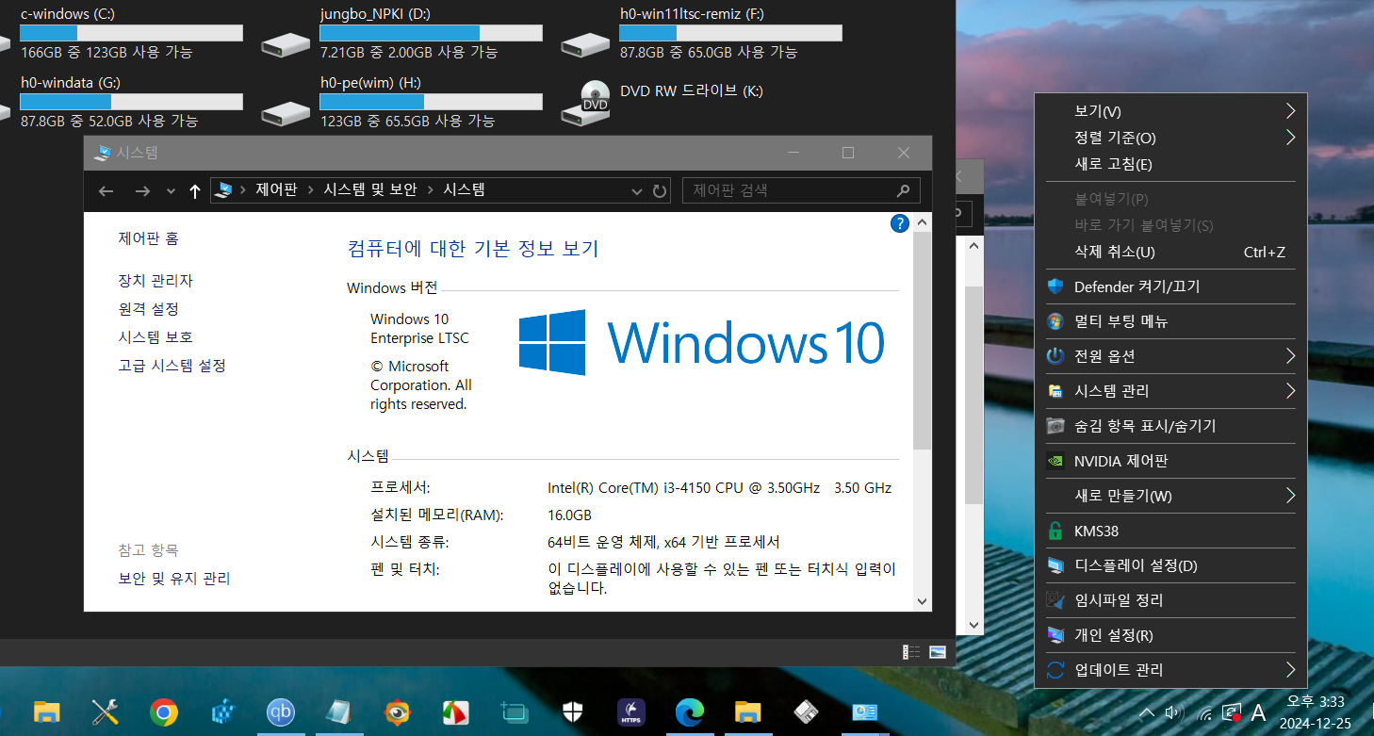This screenshot has height=736, width=1374.
Task: Run KMS38 from context menu
Action: point(1170,531)
